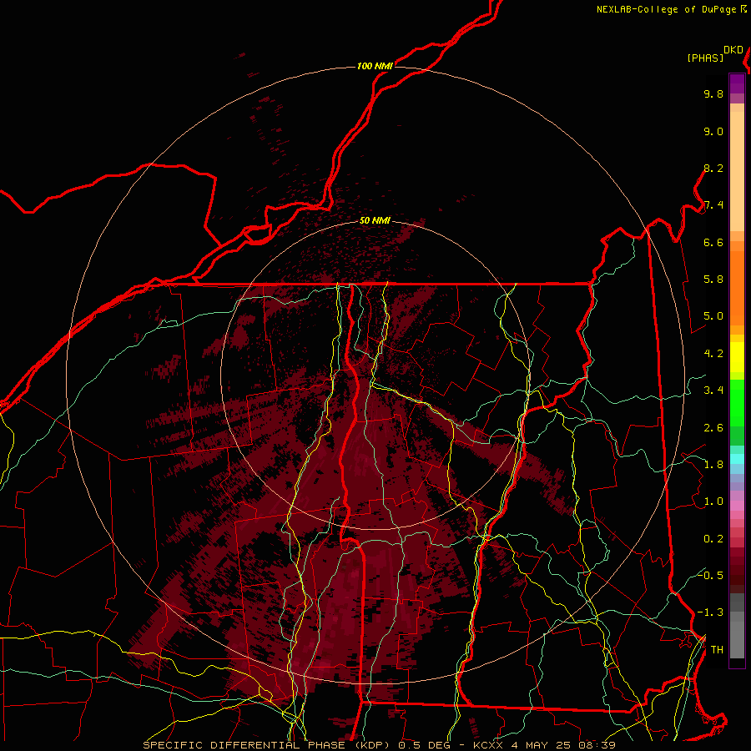Viewport: 751px width, 751px height.
Task: Click the 5.8 value on the color scale
Action: (713, 280)
